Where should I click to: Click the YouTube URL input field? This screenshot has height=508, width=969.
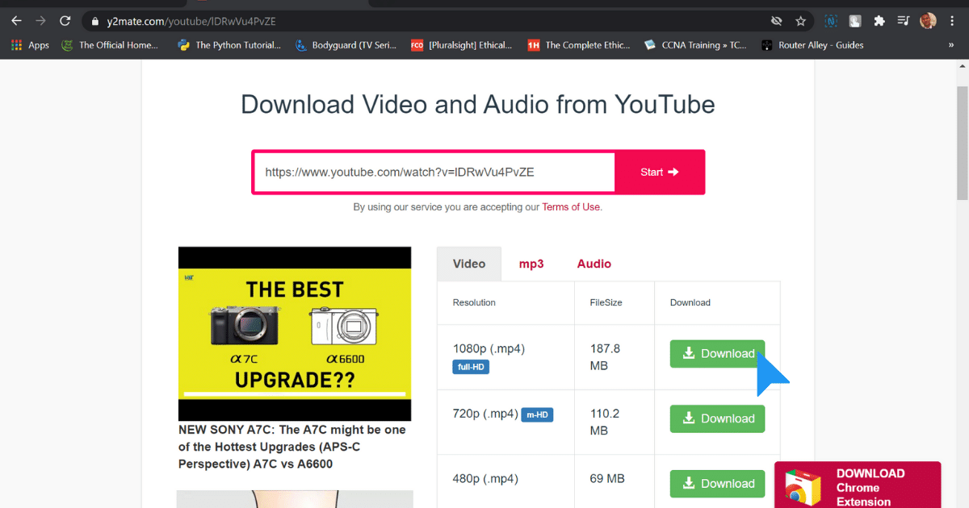(434, 172)
